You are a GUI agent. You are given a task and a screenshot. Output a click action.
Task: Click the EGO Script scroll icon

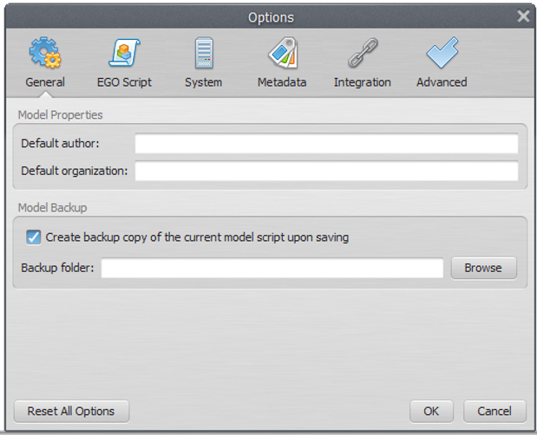coord(124,54)
